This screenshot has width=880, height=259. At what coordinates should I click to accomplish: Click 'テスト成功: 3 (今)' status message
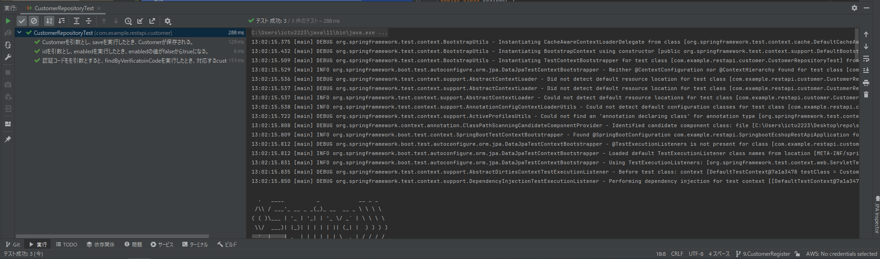coord(23,254)
